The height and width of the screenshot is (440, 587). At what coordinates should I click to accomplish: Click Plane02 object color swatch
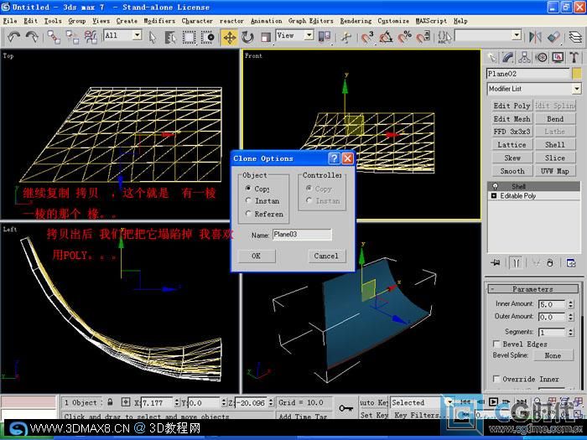(577, 74)
